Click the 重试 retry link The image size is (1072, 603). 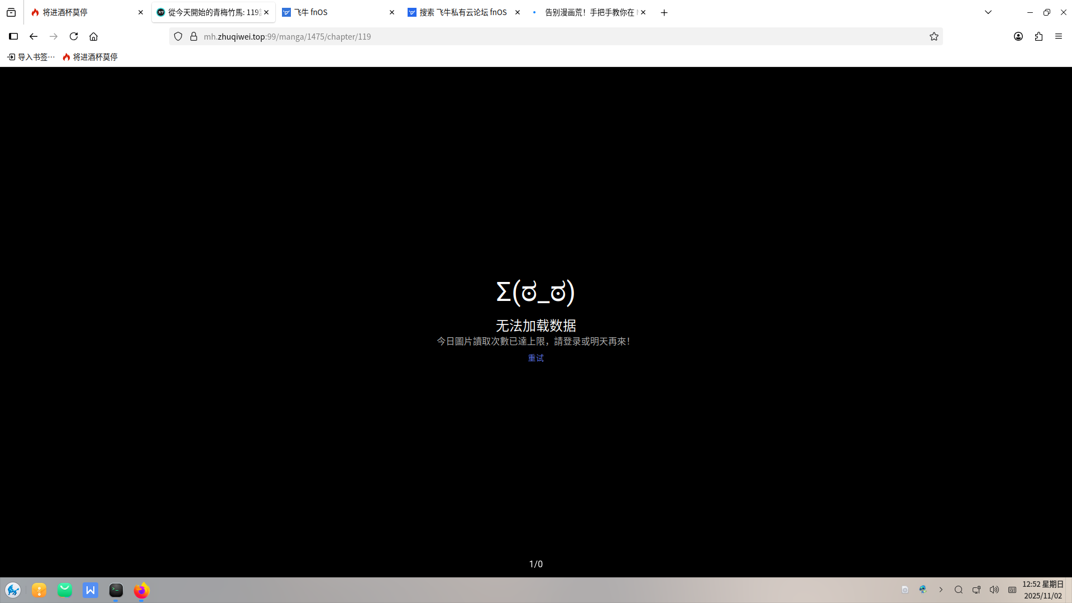coord(535,358)
